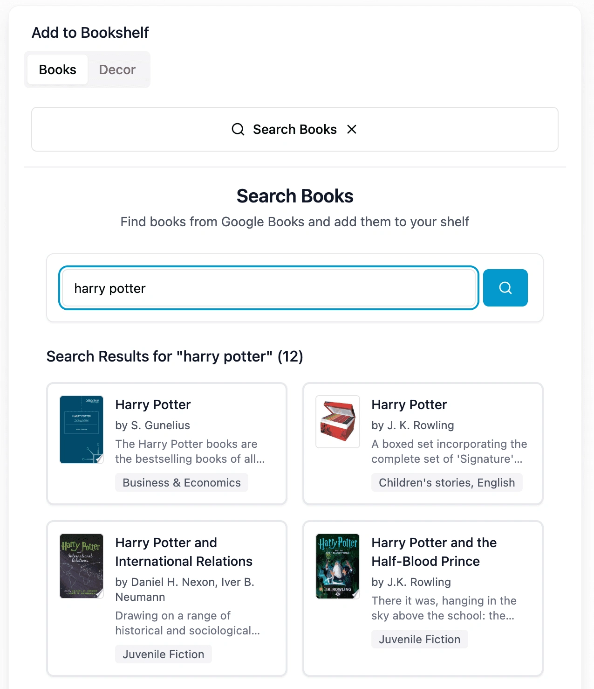This screenshot has width=594, height=689.
Task: Click Juvenile Fiction tag under International Relations
Action: [164, 654]
